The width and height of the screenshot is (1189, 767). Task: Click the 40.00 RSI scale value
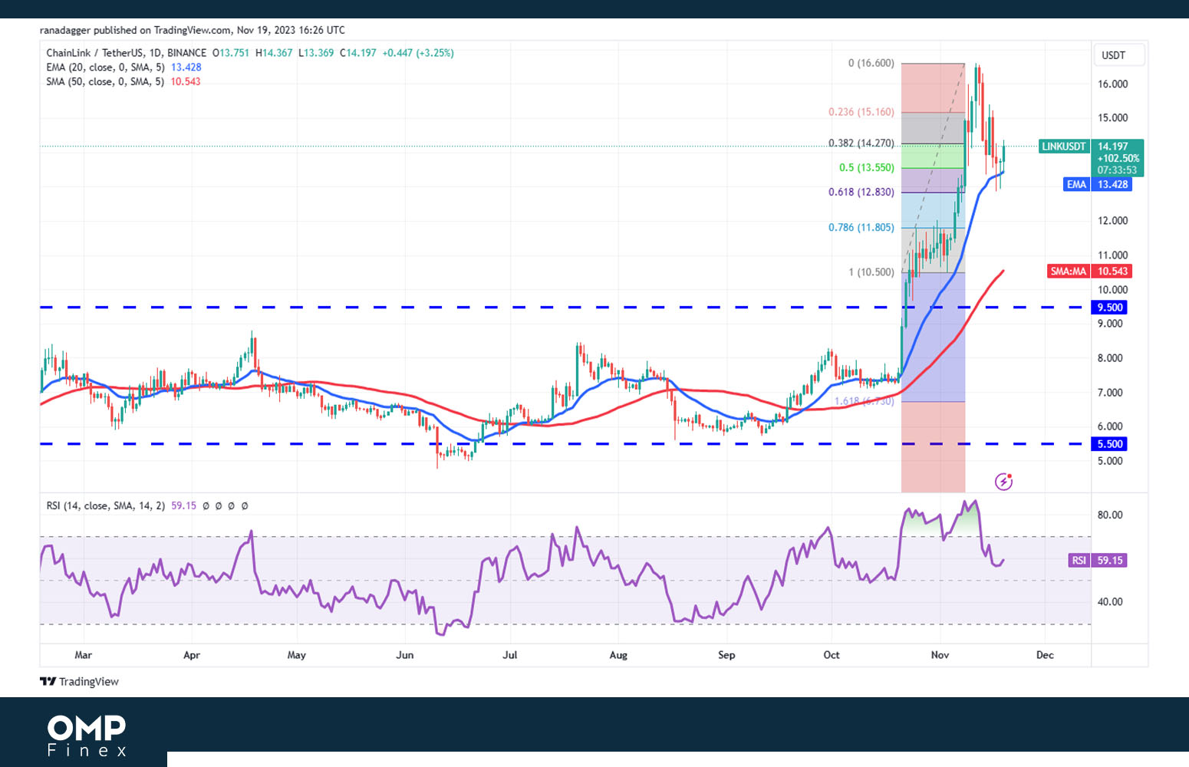[1110, 602]
